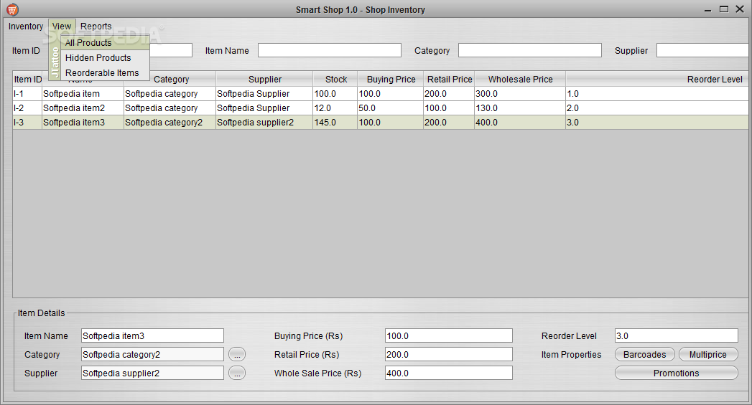Image resolution: width=752 pixels, height=405 pixels.
Task: Click wholesale price 400.0 table cell
Action: click(520, 123)
